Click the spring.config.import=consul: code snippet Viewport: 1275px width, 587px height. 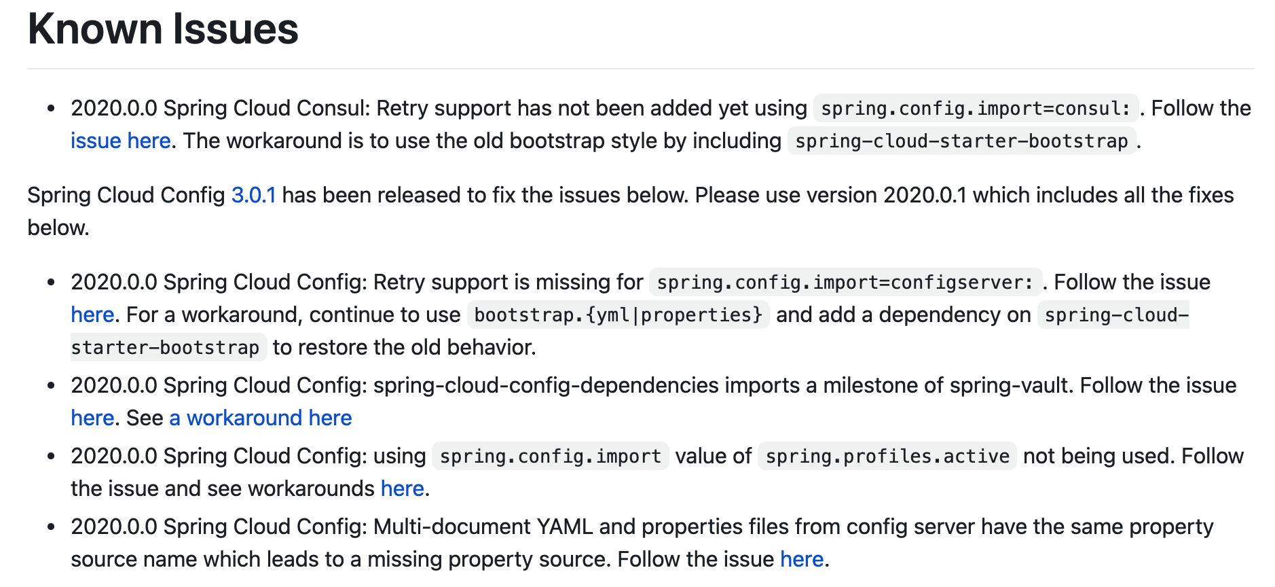click(976, 109)
